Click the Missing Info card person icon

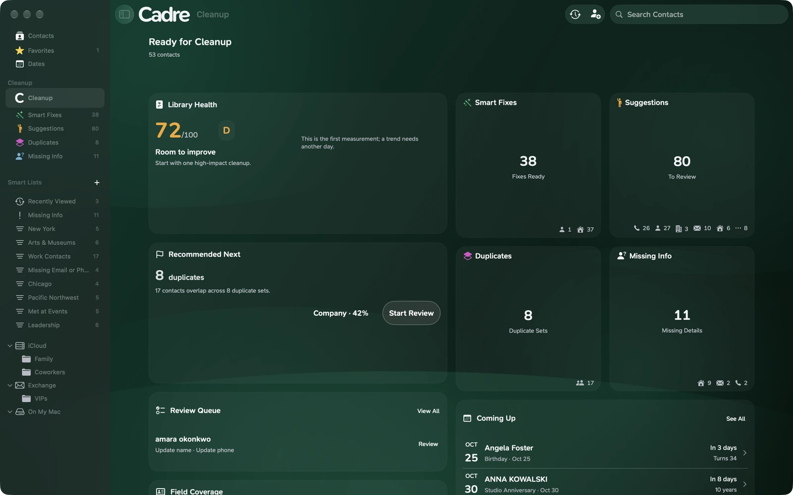(x=622, y=256)
